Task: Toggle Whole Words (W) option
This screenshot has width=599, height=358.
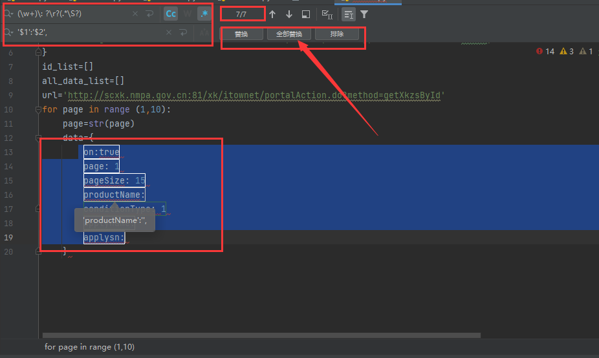Action: click(188, 14)
